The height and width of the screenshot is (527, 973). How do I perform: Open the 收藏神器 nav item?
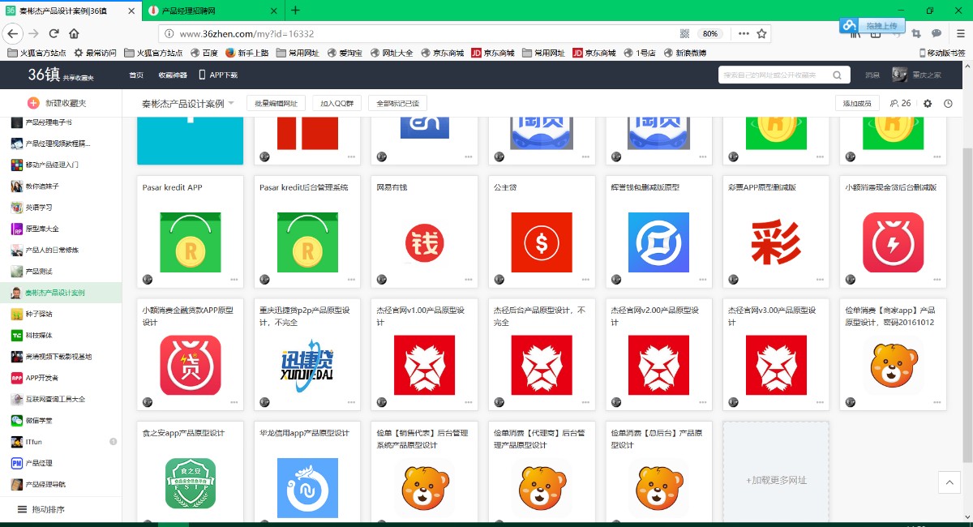[x=172, y=75]
